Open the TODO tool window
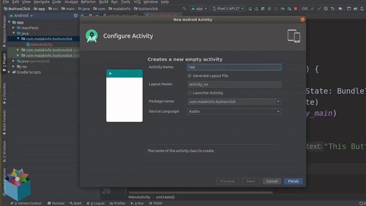This screenshot has width=366, height=206. (156, 204)
